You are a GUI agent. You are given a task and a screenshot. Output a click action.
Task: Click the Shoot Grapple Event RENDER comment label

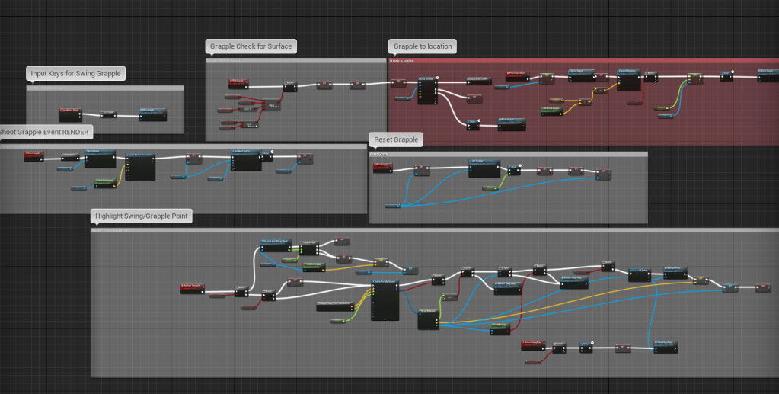click(44, 133)
